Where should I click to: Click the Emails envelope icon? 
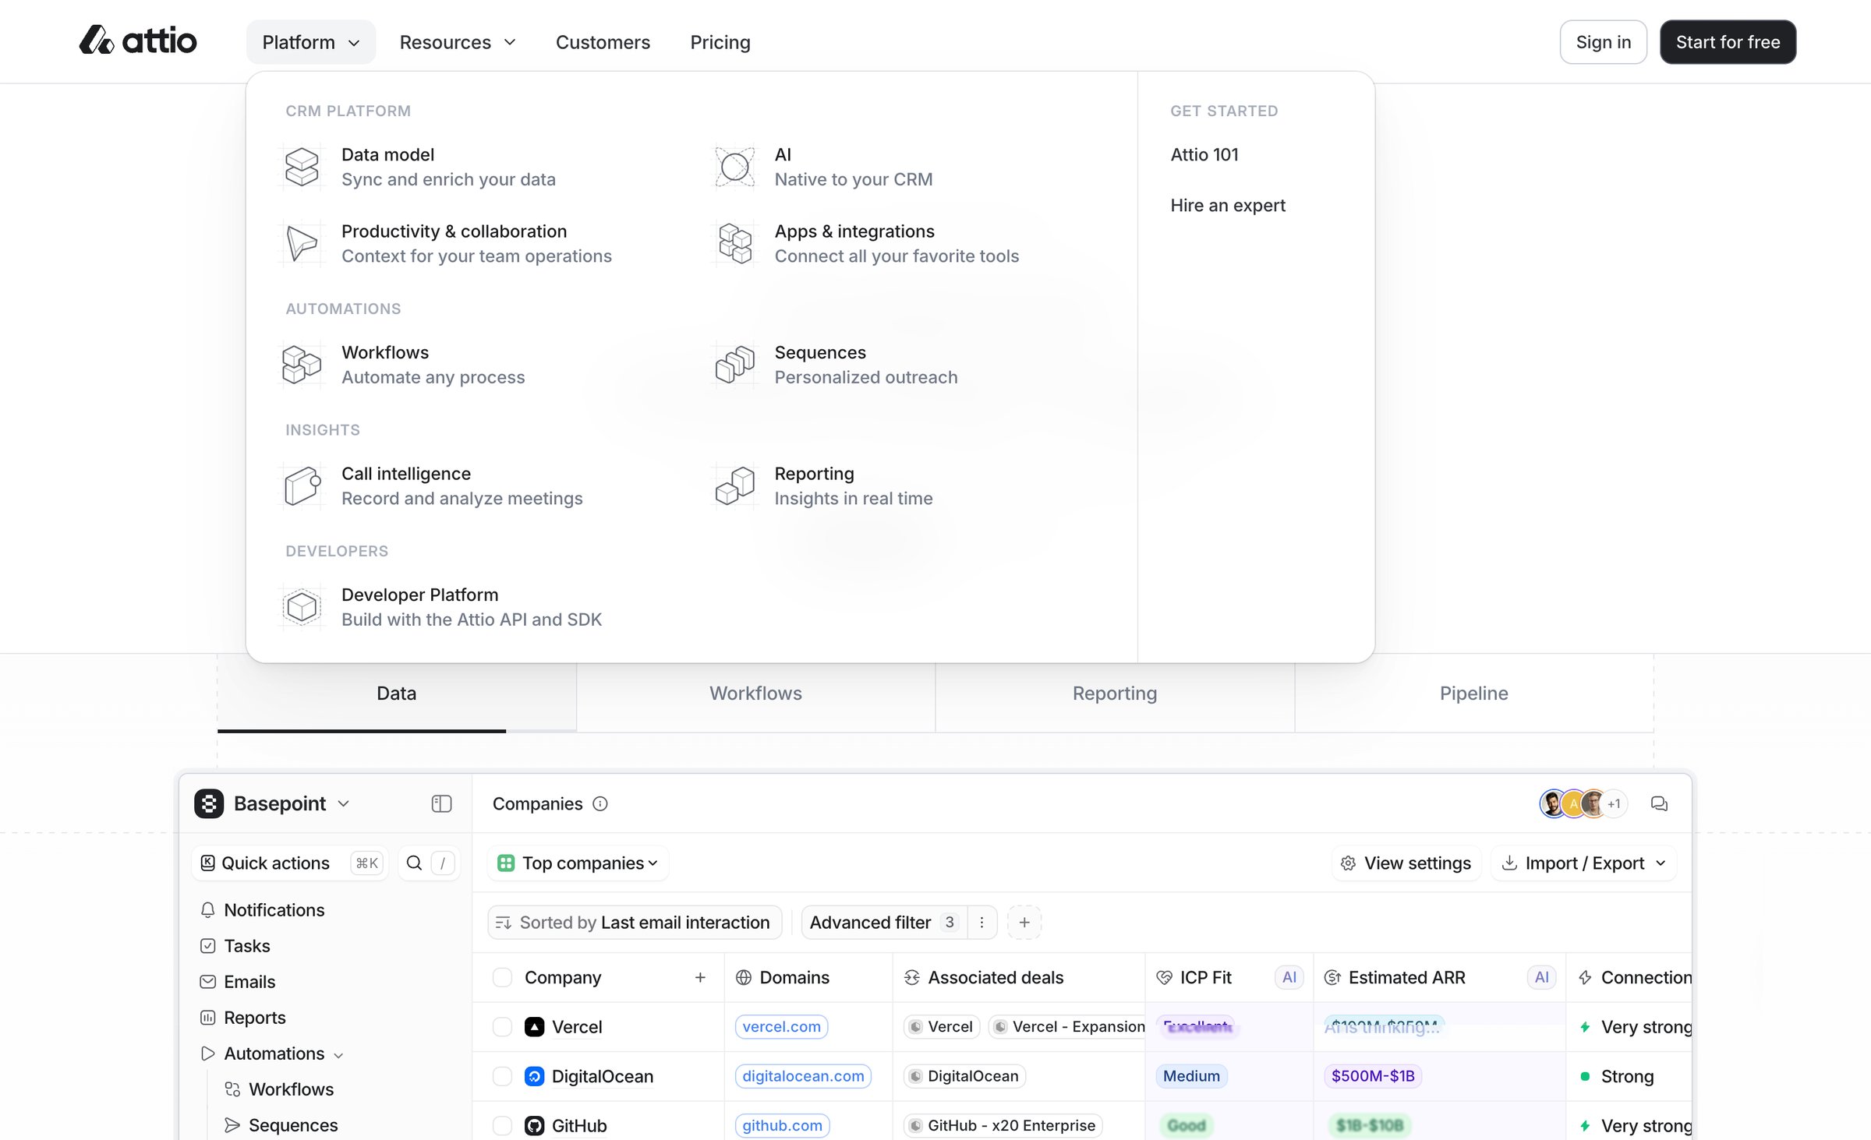coord(207,982)
